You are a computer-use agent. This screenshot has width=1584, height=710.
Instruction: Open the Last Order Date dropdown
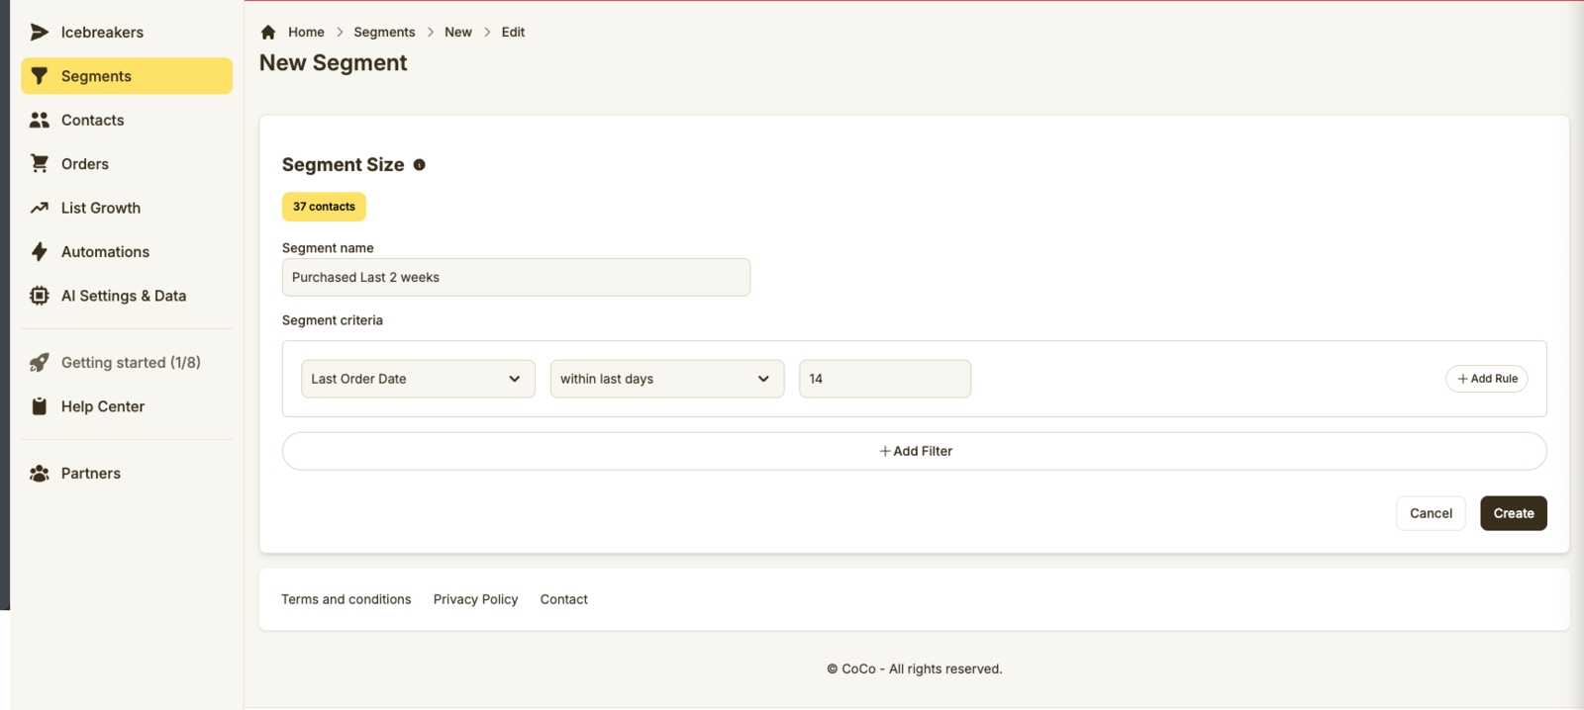(x=418, y=379)
